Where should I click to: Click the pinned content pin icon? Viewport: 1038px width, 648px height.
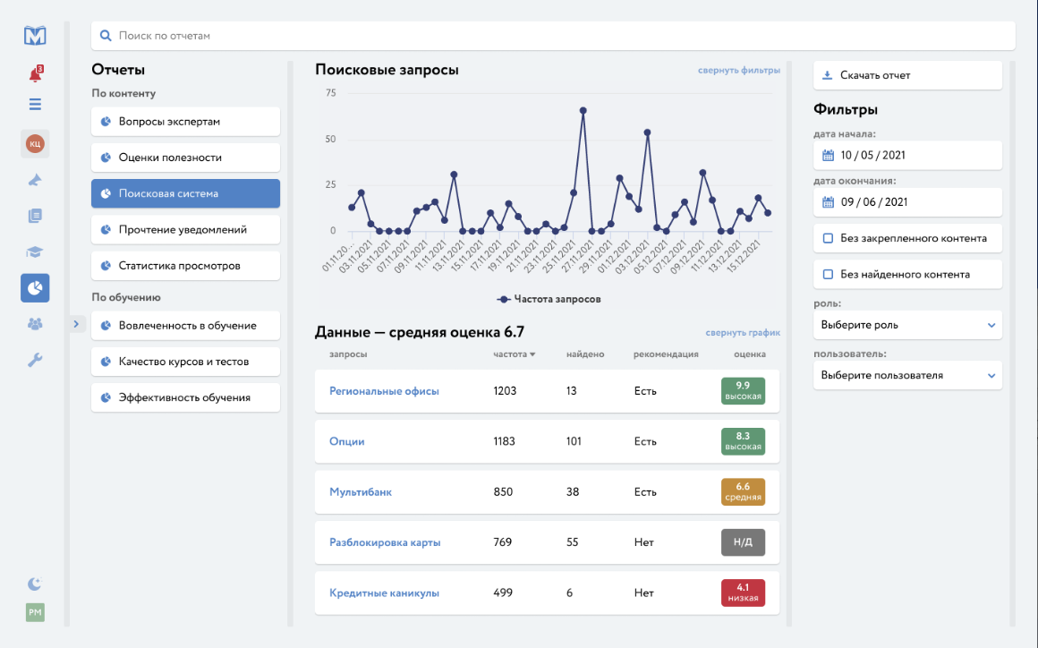click(35, 180)
